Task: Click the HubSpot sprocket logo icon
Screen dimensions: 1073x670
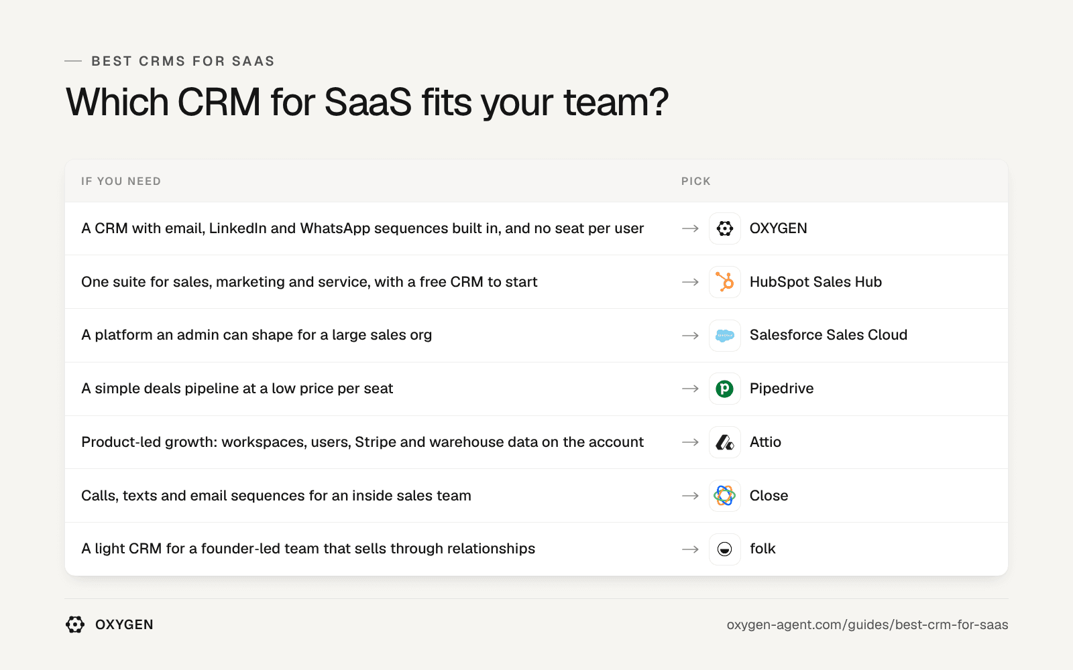Action: [725, 282]
